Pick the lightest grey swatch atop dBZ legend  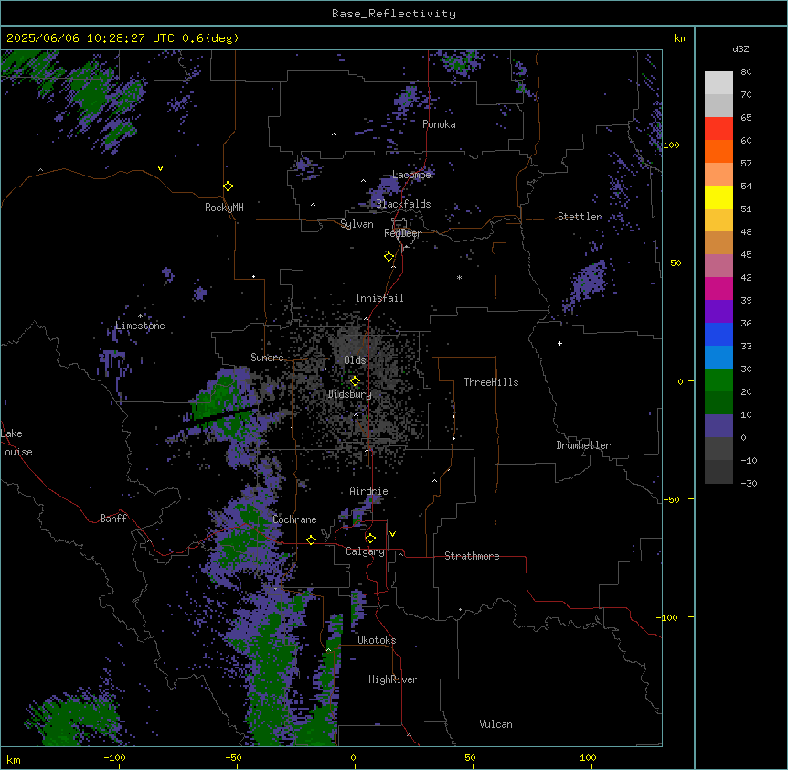tap(719, 83)
